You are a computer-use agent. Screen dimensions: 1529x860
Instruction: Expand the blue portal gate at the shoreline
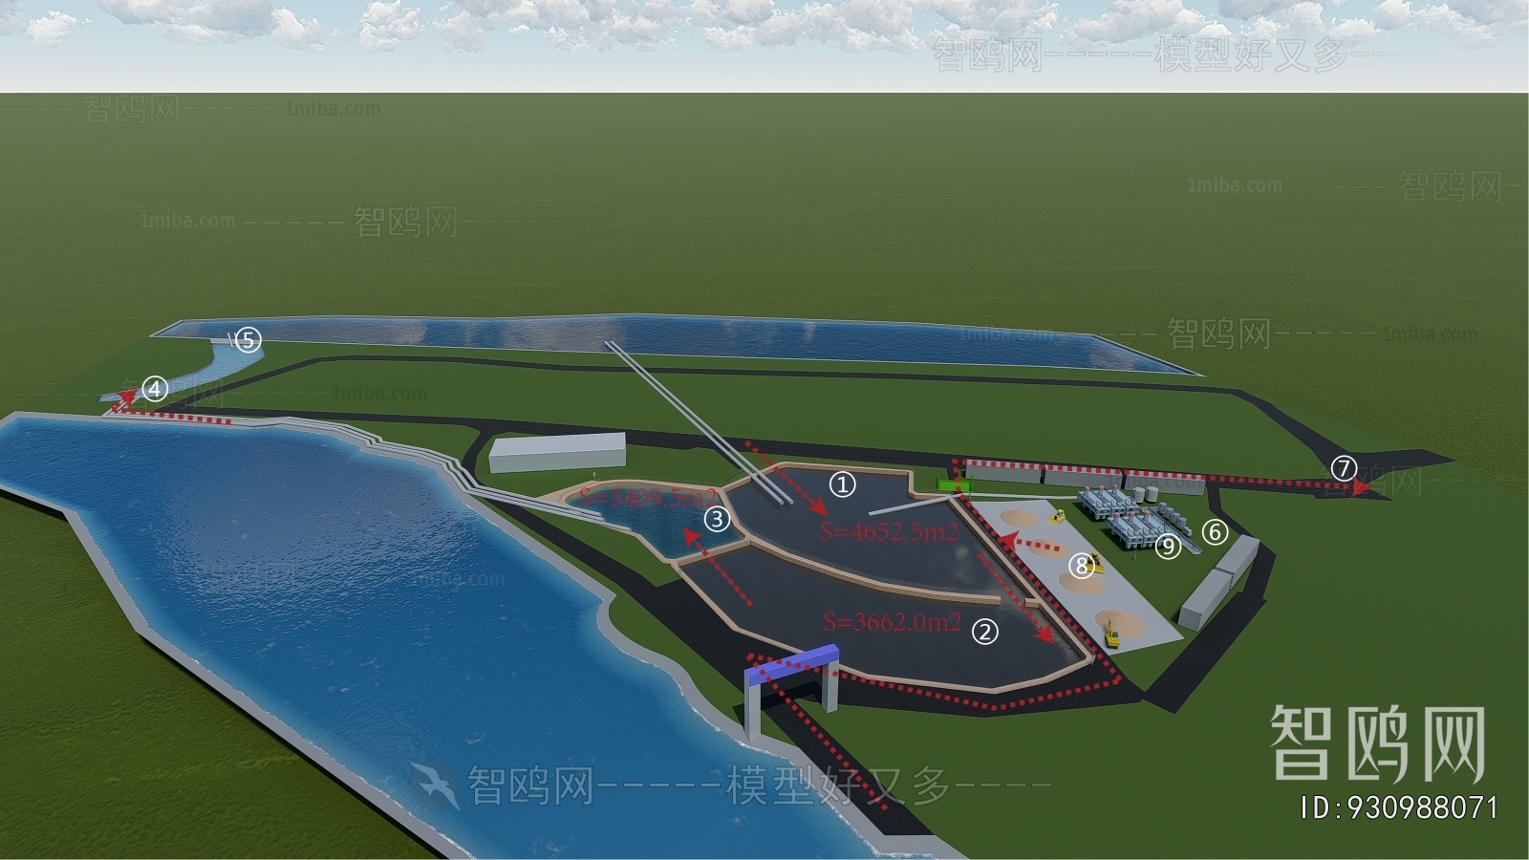point(792,665)
